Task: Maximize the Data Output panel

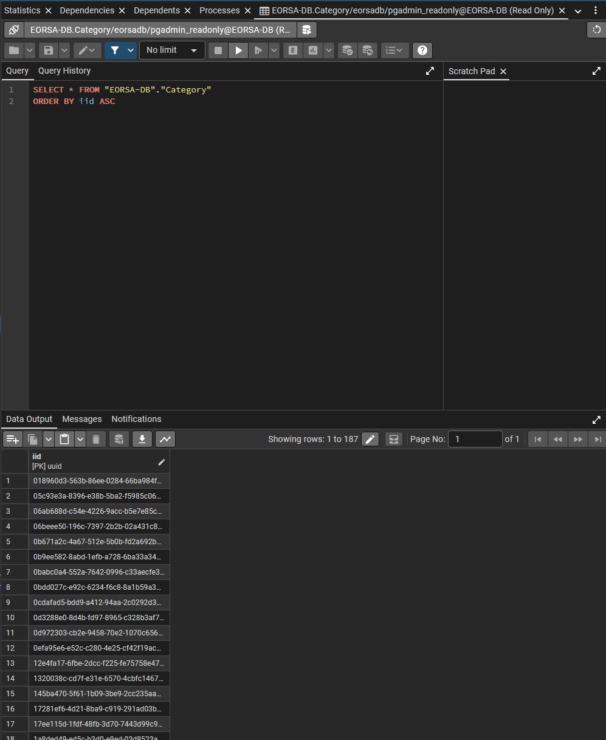Action: click(596, 420)
